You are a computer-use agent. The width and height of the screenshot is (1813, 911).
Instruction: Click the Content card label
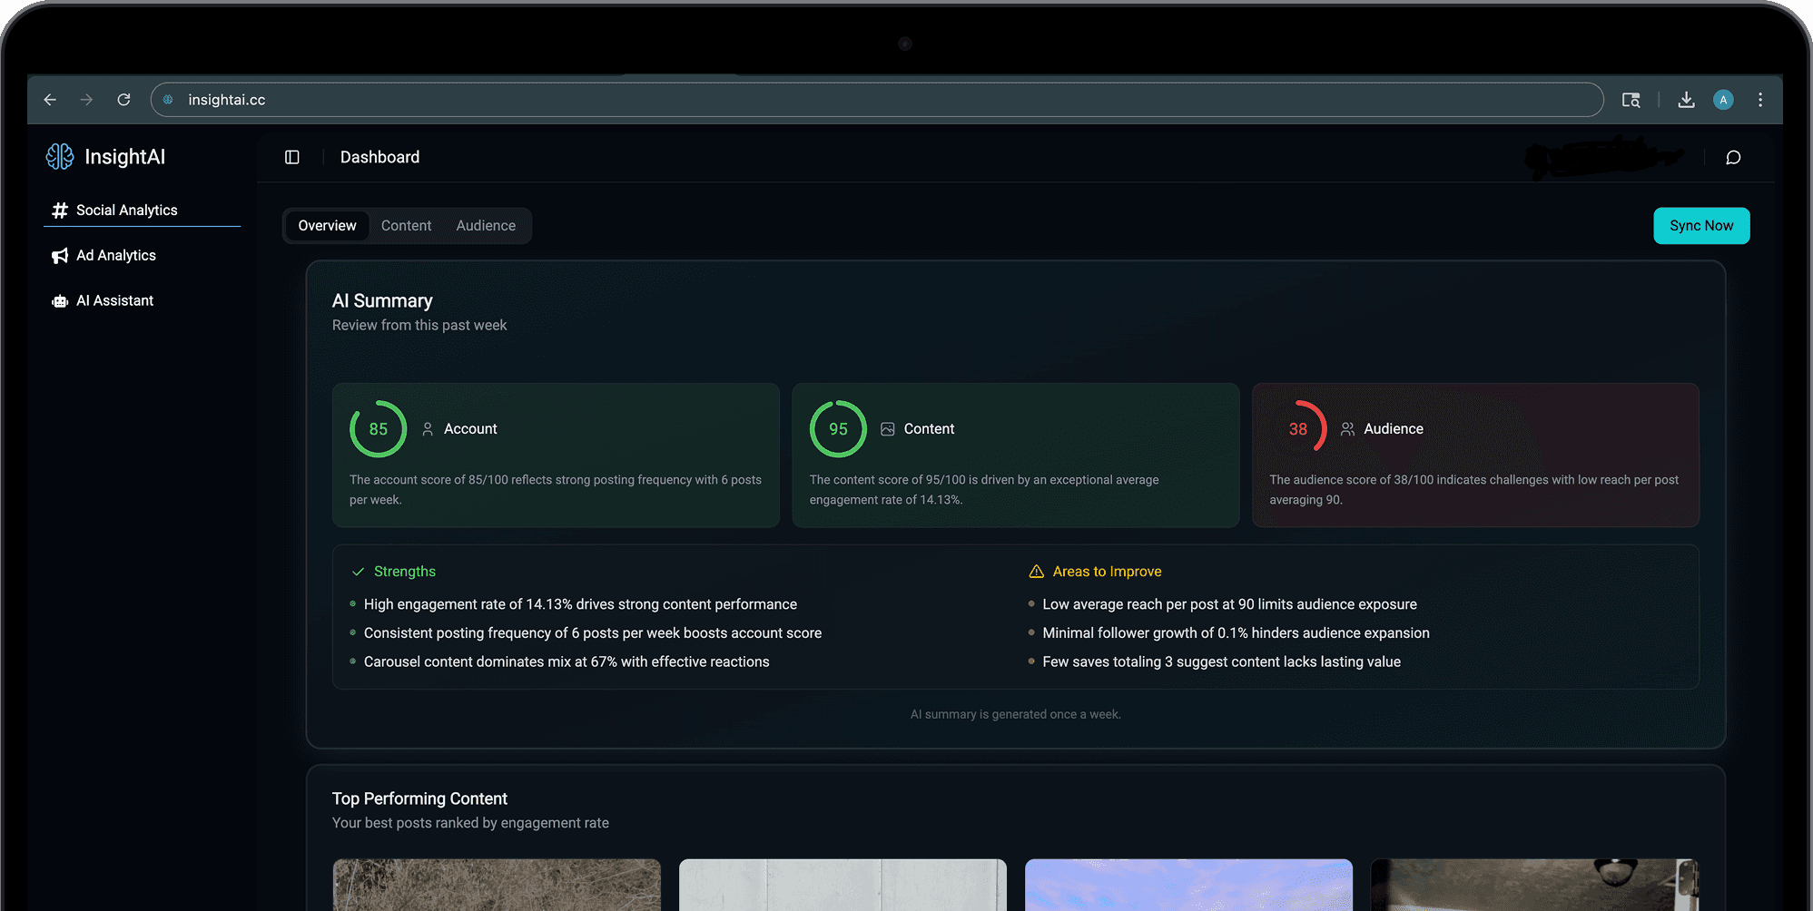pyautogui.click(x=929, y=429)
